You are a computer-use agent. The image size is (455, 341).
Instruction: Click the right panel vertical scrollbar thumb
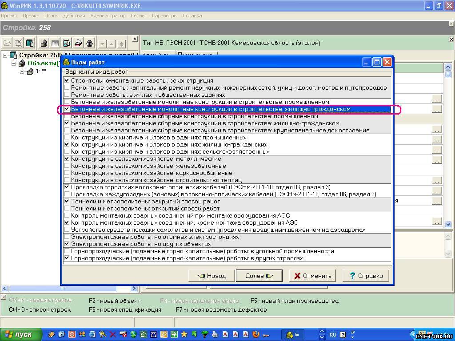click(448, 74)
